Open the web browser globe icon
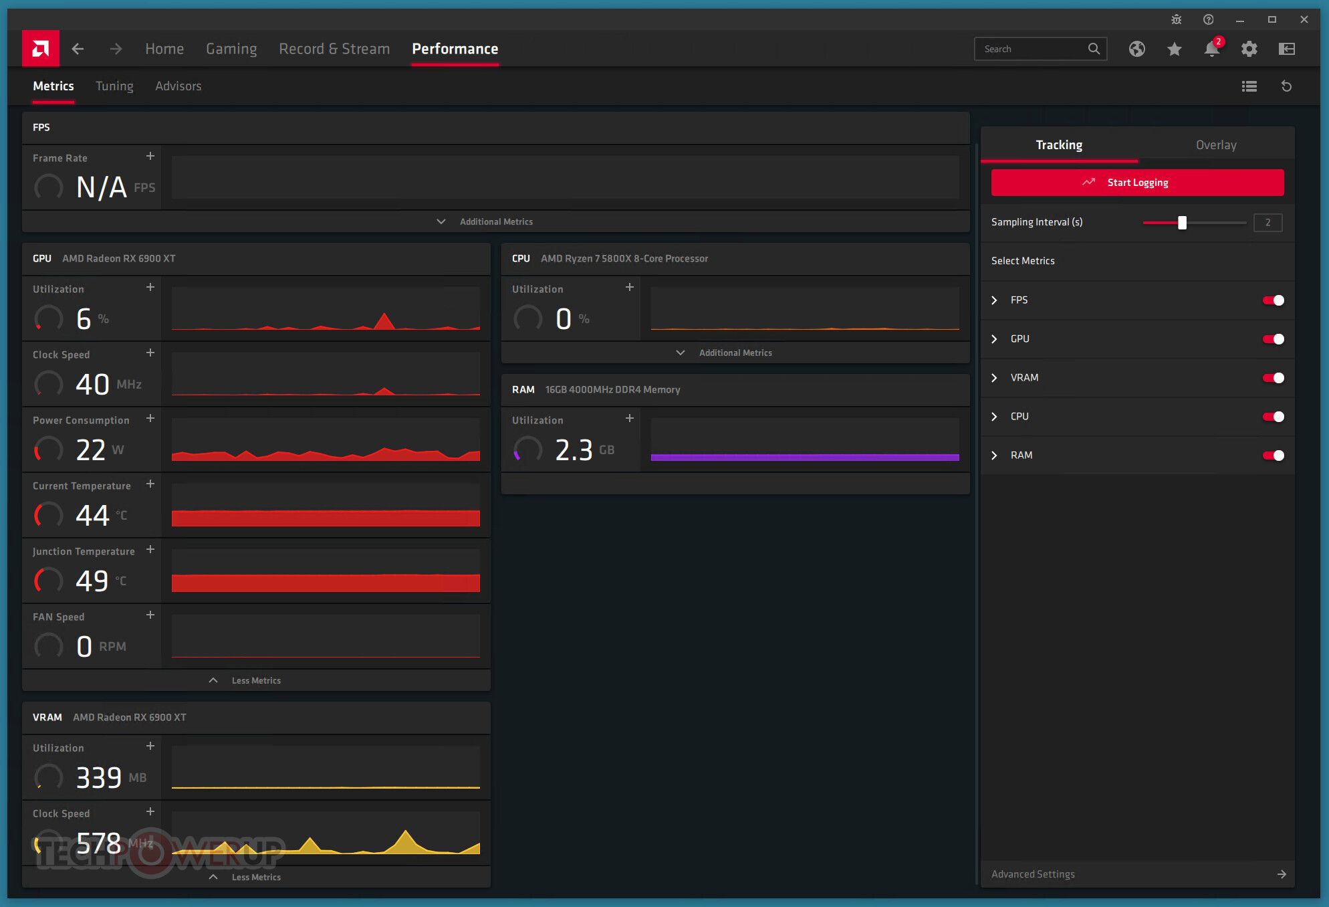 click(1137, 49)
